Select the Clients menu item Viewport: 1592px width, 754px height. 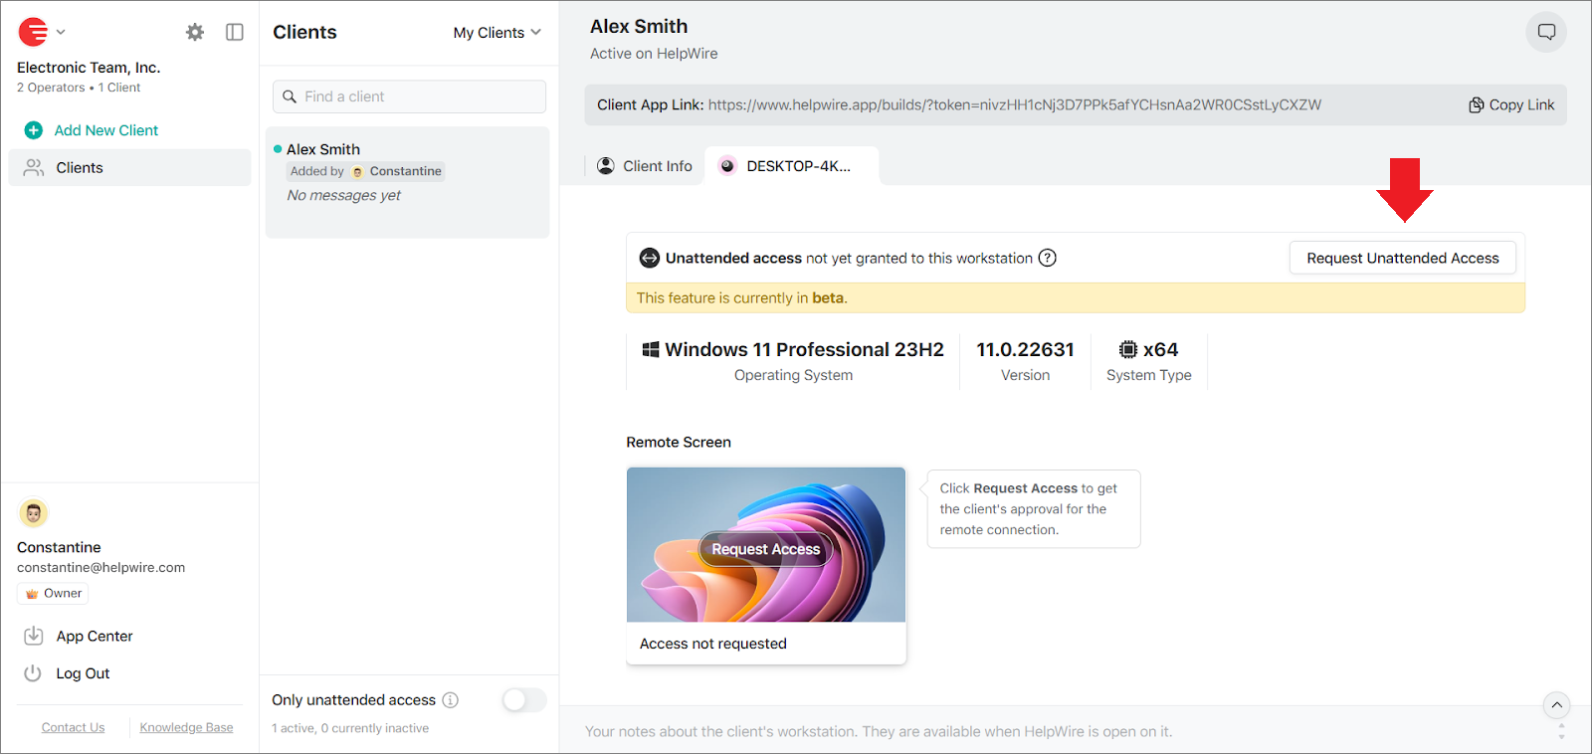[x=129, y=167]
